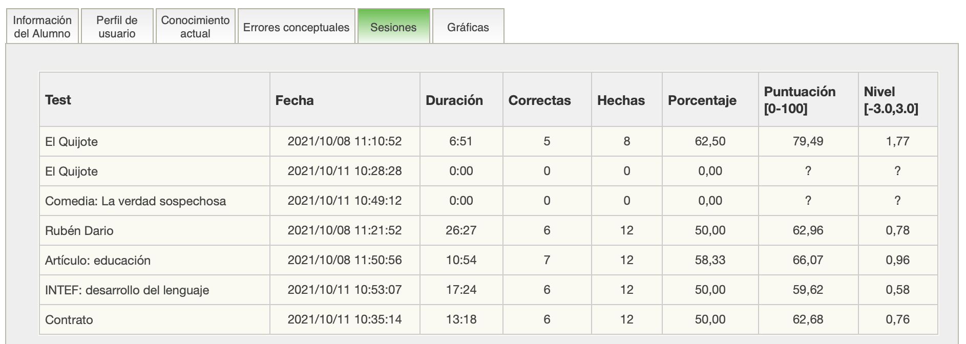This screenshot has width=966, height=344.
Task: Click the Artículo: educación session entry
Action: coord(98,261)
